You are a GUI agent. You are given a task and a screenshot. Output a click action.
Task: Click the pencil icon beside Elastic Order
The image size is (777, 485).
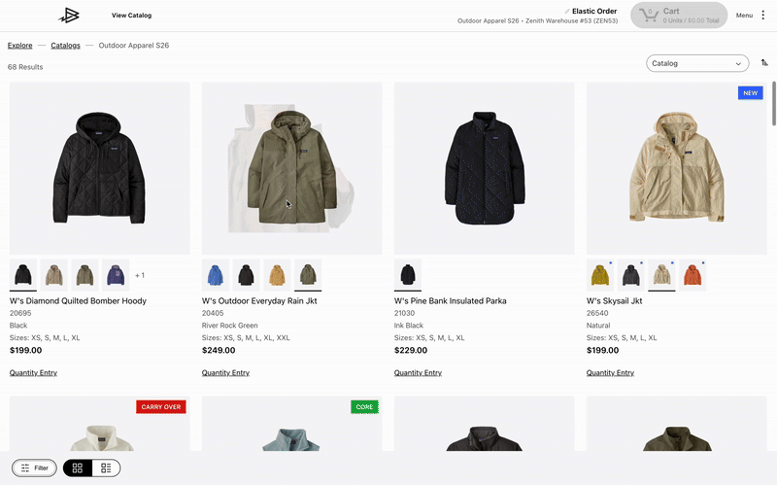click(x=567, y=11)
